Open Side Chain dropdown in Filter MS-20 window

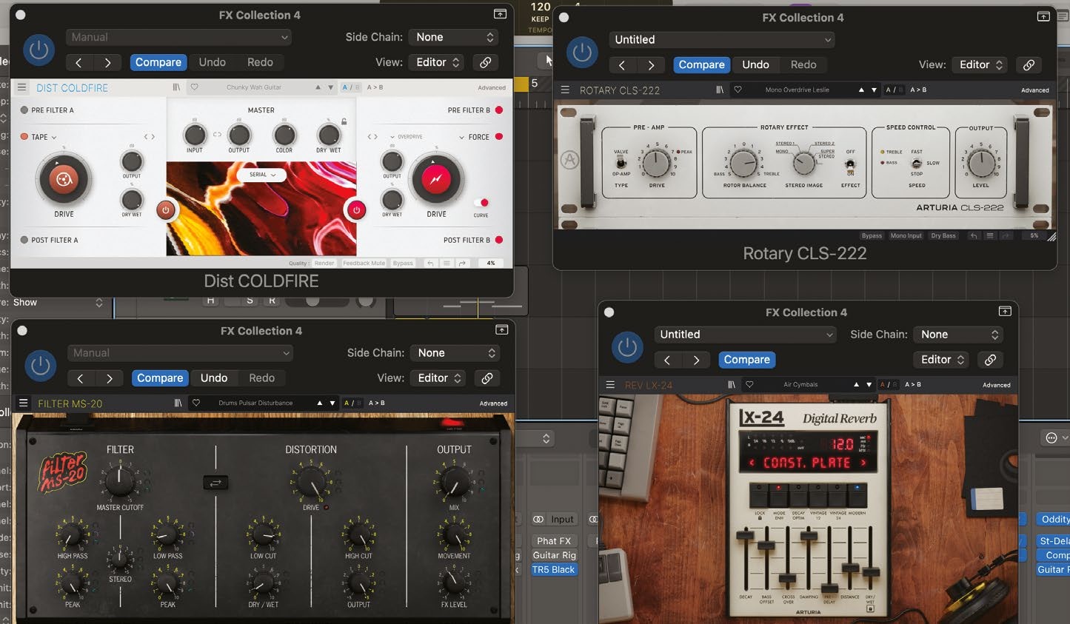coord(456,353)
